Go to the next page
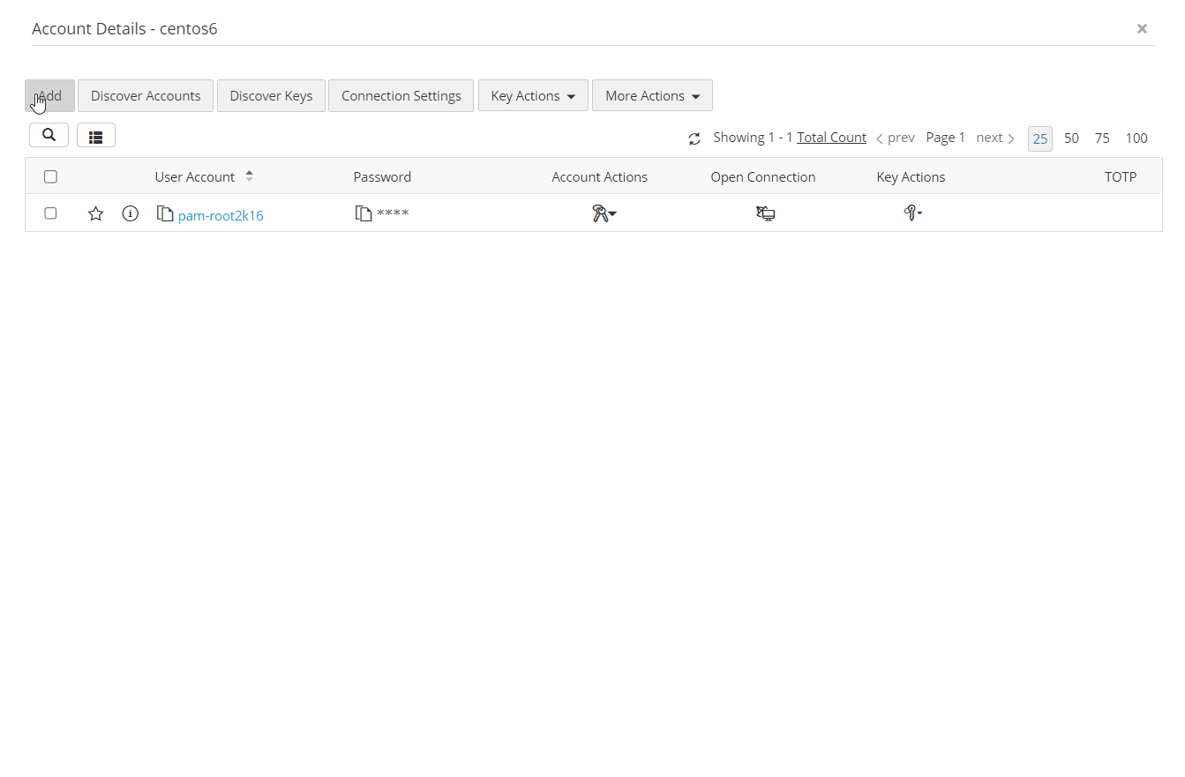Image resolution: width=1185 pixels, height=777 pixels. (x=995, y=138)
